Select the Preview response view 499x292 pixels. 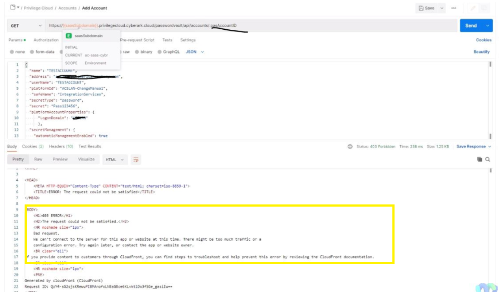(60, 159)
